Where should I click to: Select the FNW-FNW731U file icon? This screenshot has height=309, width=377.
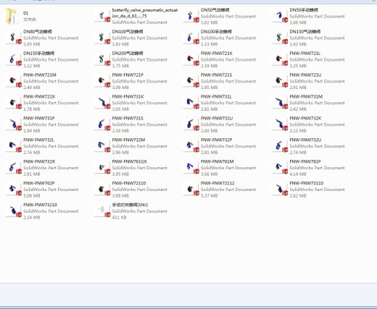(191, 124)
